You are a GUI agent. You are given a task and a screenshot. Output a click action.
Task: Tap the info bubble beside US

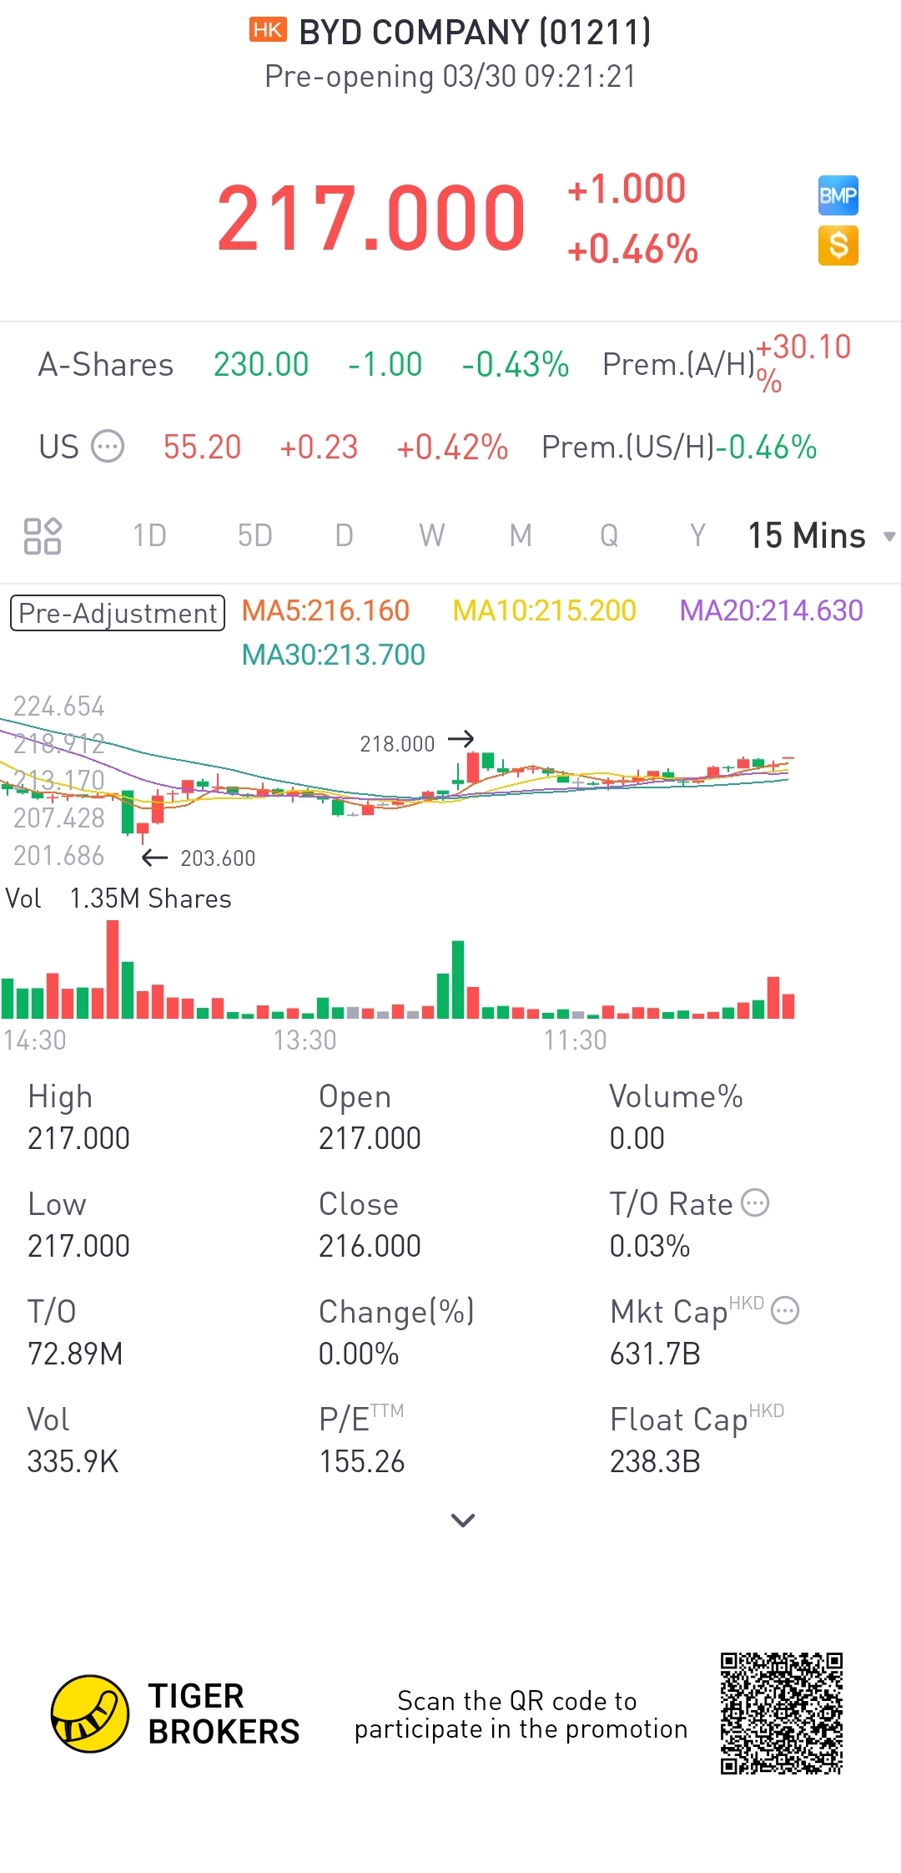(108, 447)
